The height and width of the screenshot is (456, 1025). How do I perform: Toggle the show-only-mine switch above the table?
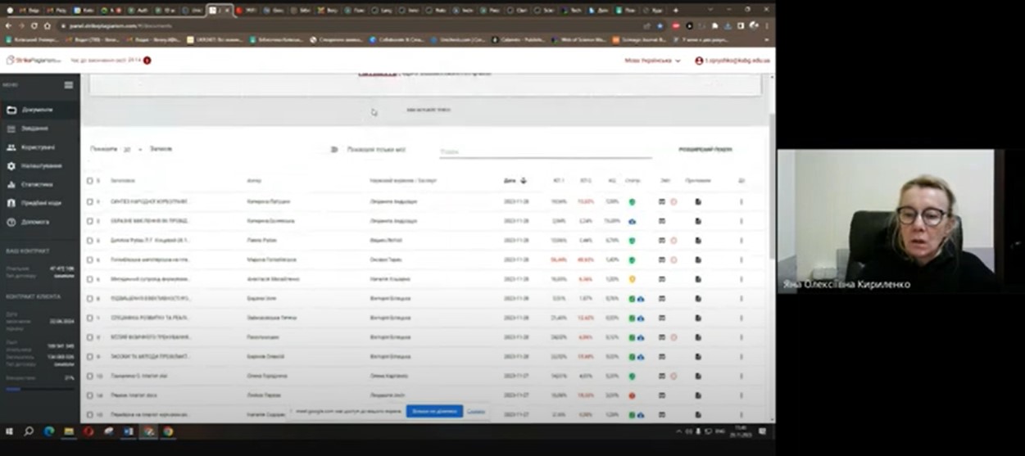click(333, 150)
